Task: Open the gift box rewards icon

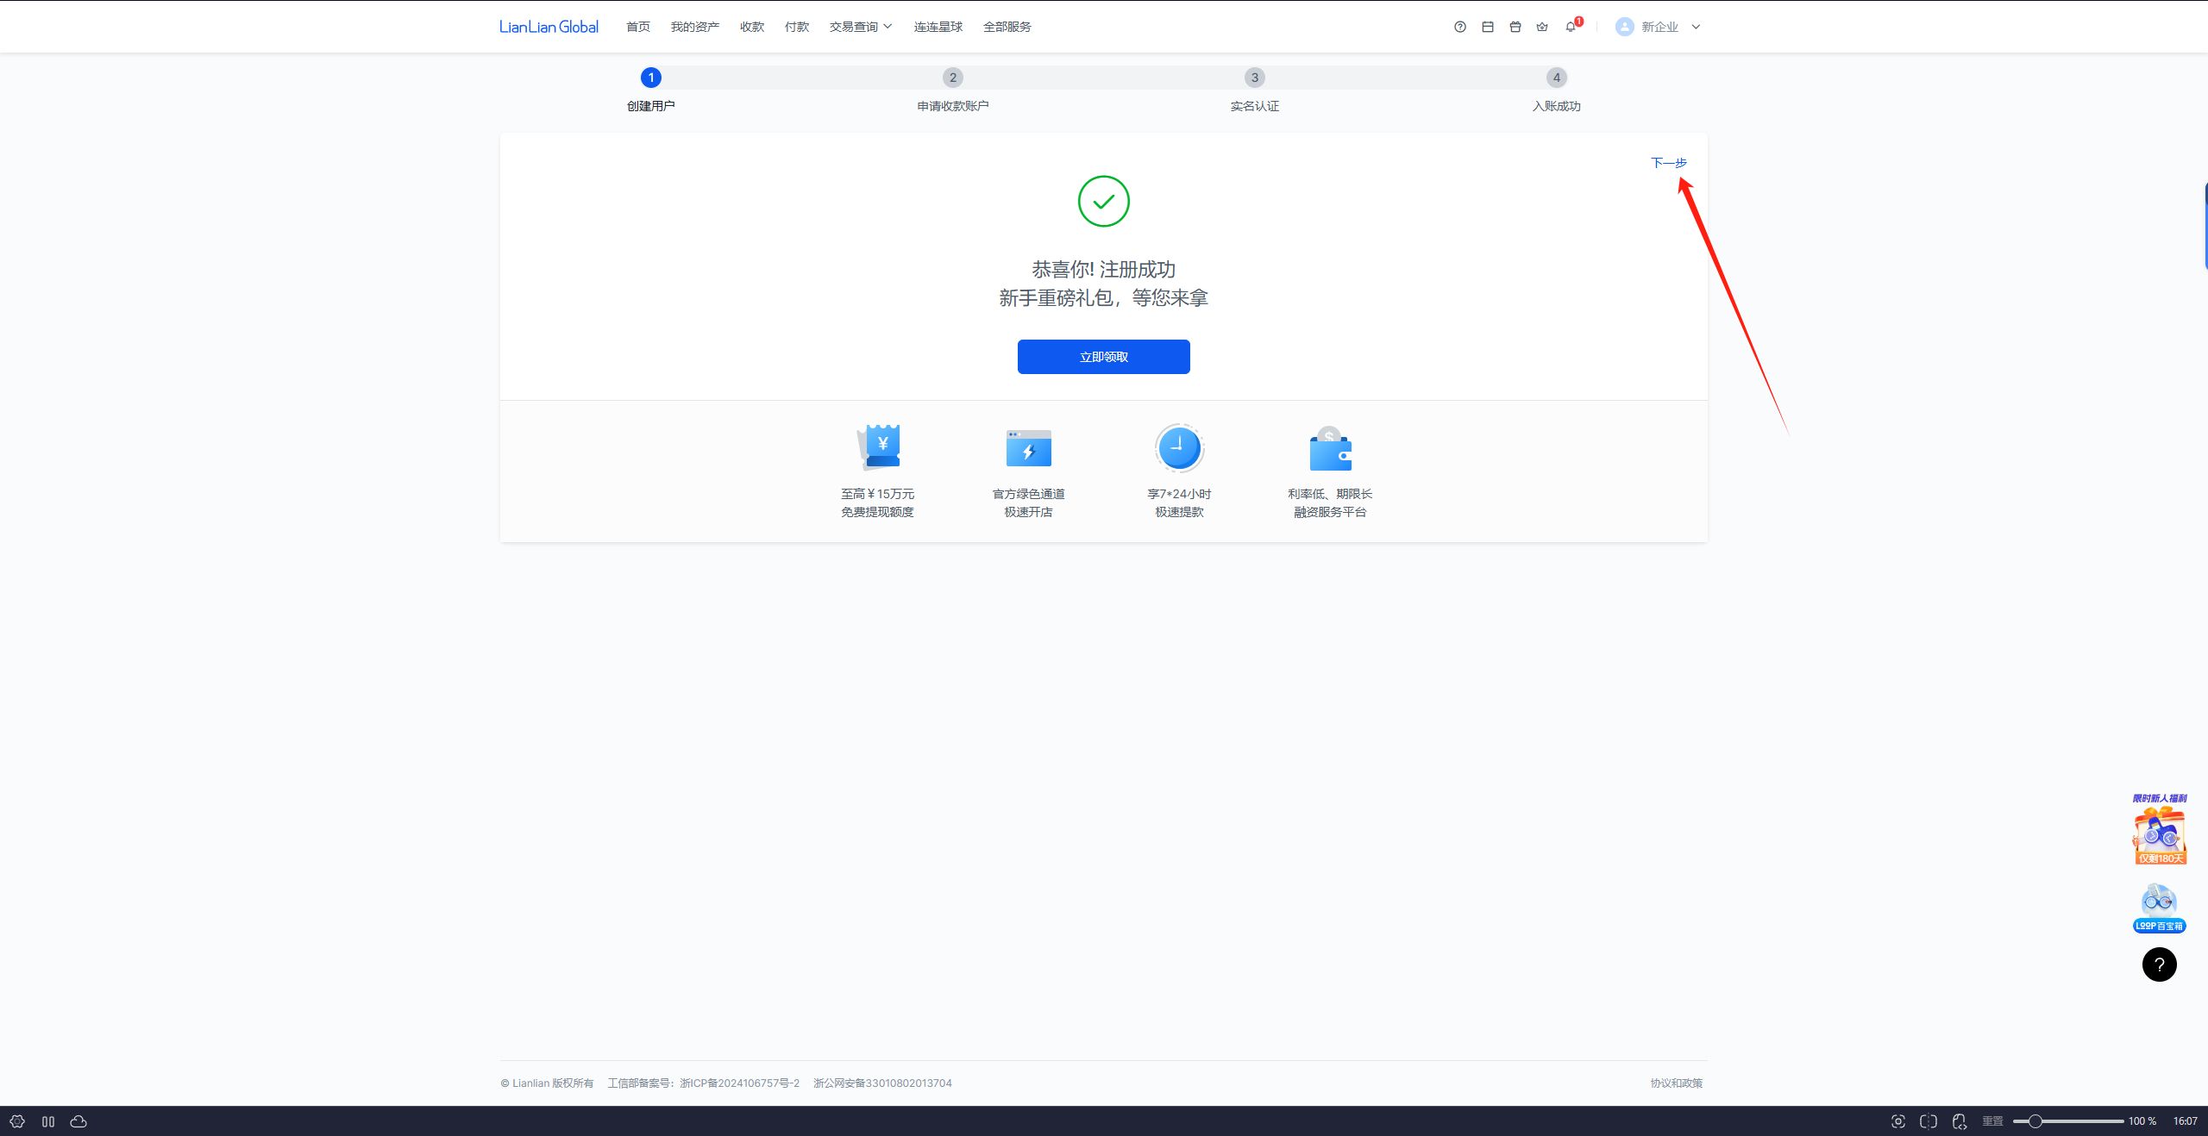Action: [1515, 27]
